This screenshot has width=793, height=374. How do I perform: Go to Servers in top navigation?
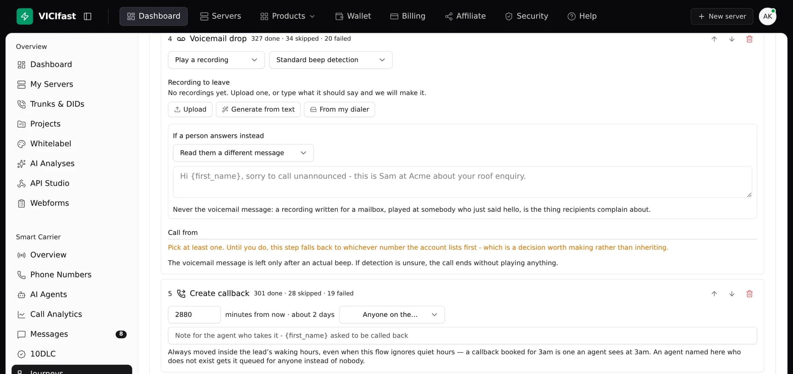click(x=220, y=16)
